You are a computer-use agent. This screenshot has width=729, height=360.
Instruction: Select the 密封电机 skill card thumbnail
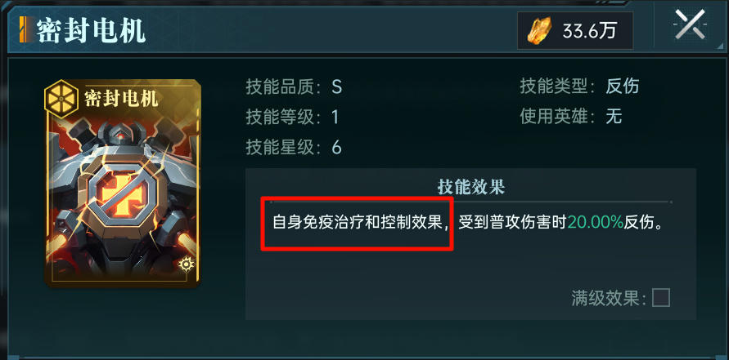[122, 183]
